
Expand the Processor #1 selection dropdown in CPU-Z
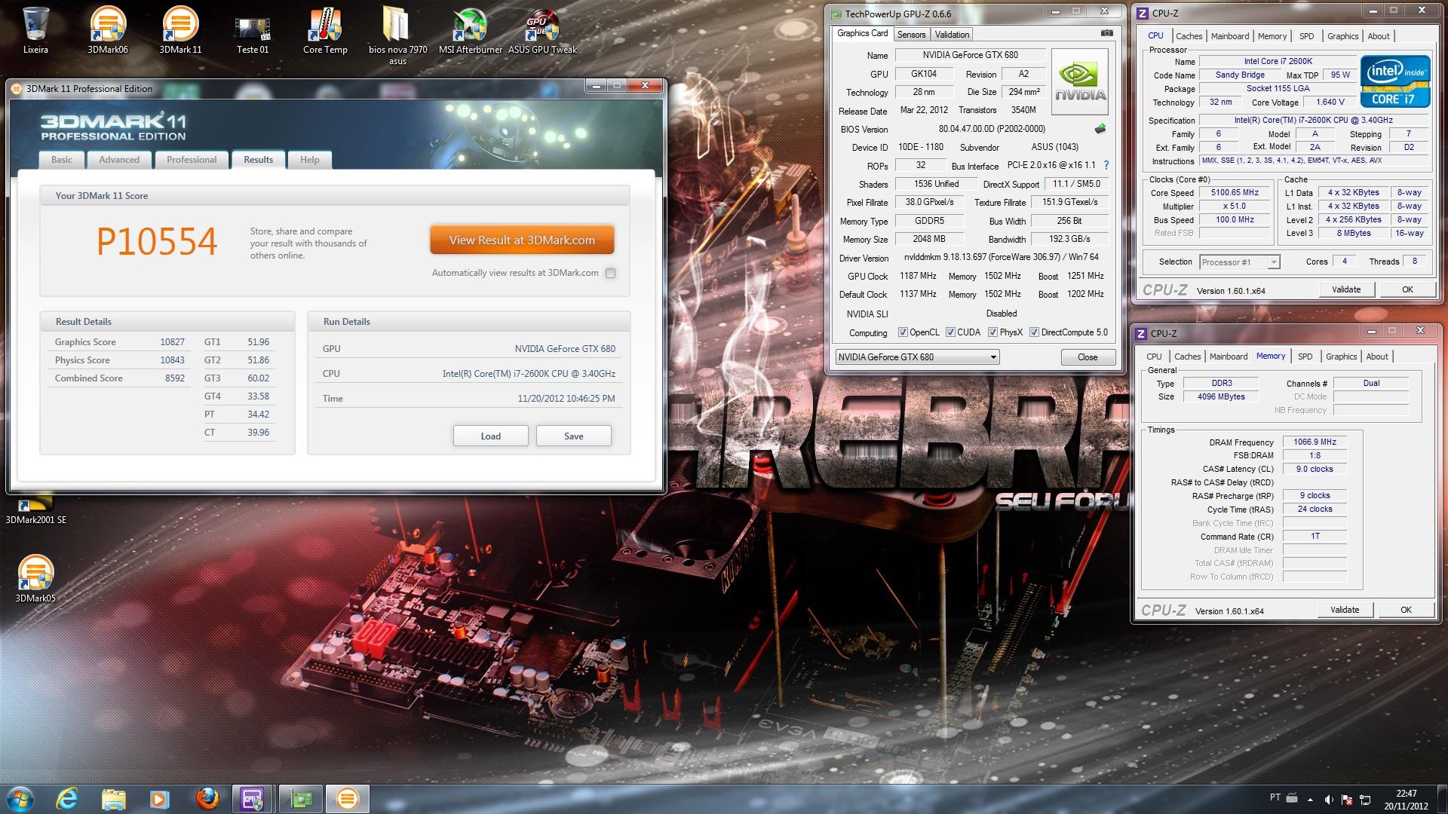click(x=1274, y=262)
